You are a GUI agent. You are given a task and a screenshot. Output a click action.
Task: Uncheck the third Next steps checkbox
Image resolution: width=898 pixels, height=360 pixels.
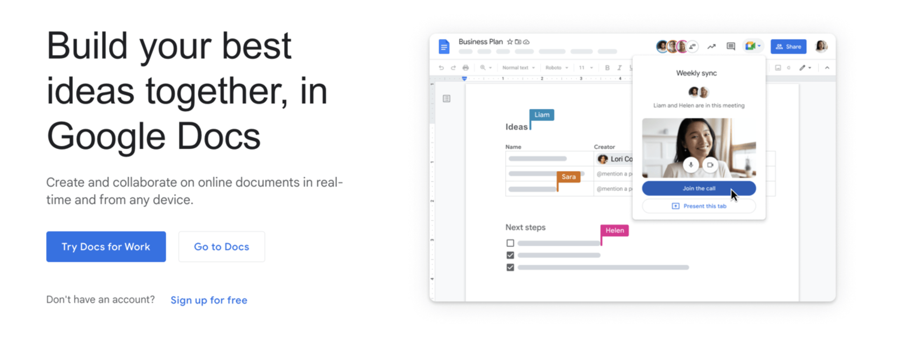coord(510,267)
